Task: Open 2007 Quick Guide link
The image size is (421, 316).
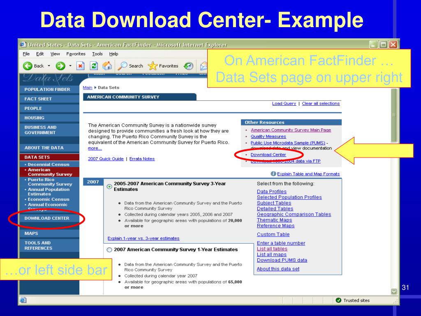Action: pos(106,159)
